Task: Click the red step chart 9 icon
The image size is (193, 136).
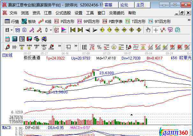Action: (39, 30)
